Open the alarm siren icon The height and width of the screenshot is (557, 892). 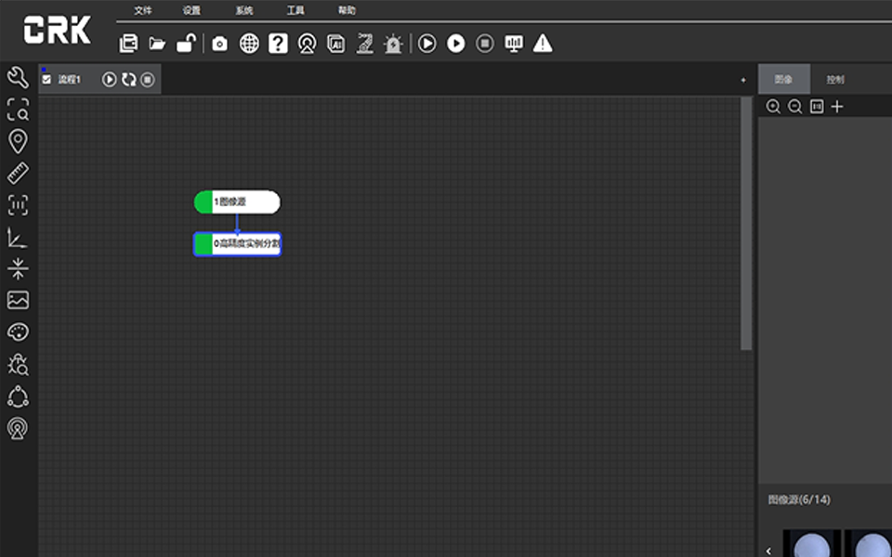[393, 44]
